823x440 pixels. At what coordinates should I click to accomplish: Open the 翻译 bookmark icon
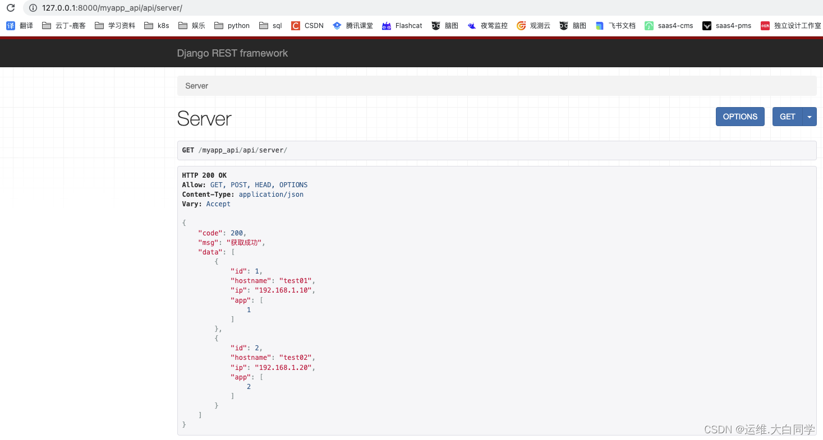coord(10,25)
